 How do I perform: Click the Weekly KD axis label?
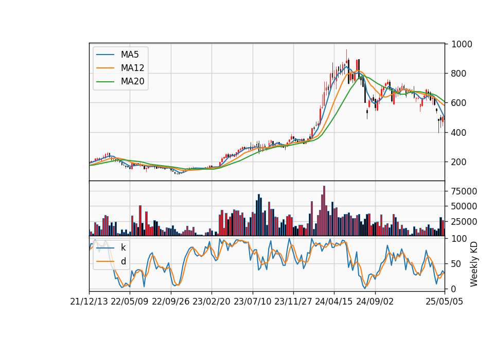474,264
